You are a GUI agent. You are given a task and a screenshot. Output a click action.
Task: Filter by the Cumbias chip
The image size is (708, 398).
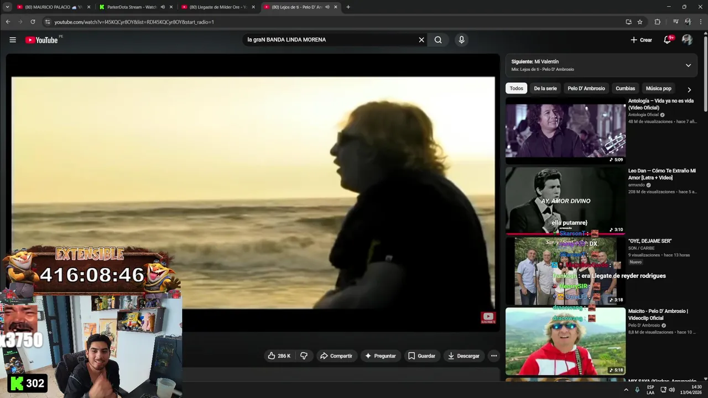pyautogui.click(x=626, y=88)
